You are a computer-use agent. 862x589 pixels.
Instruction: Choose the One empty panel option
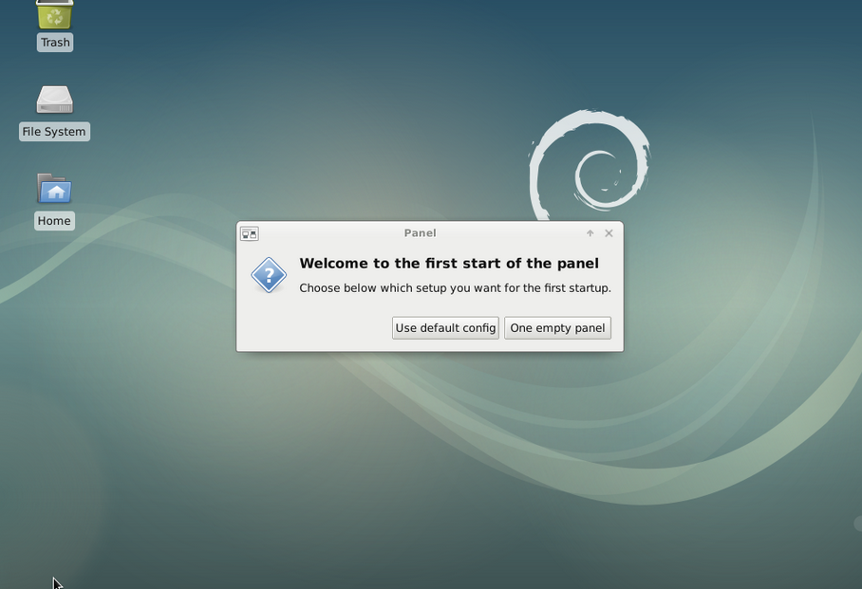point(557,328)
